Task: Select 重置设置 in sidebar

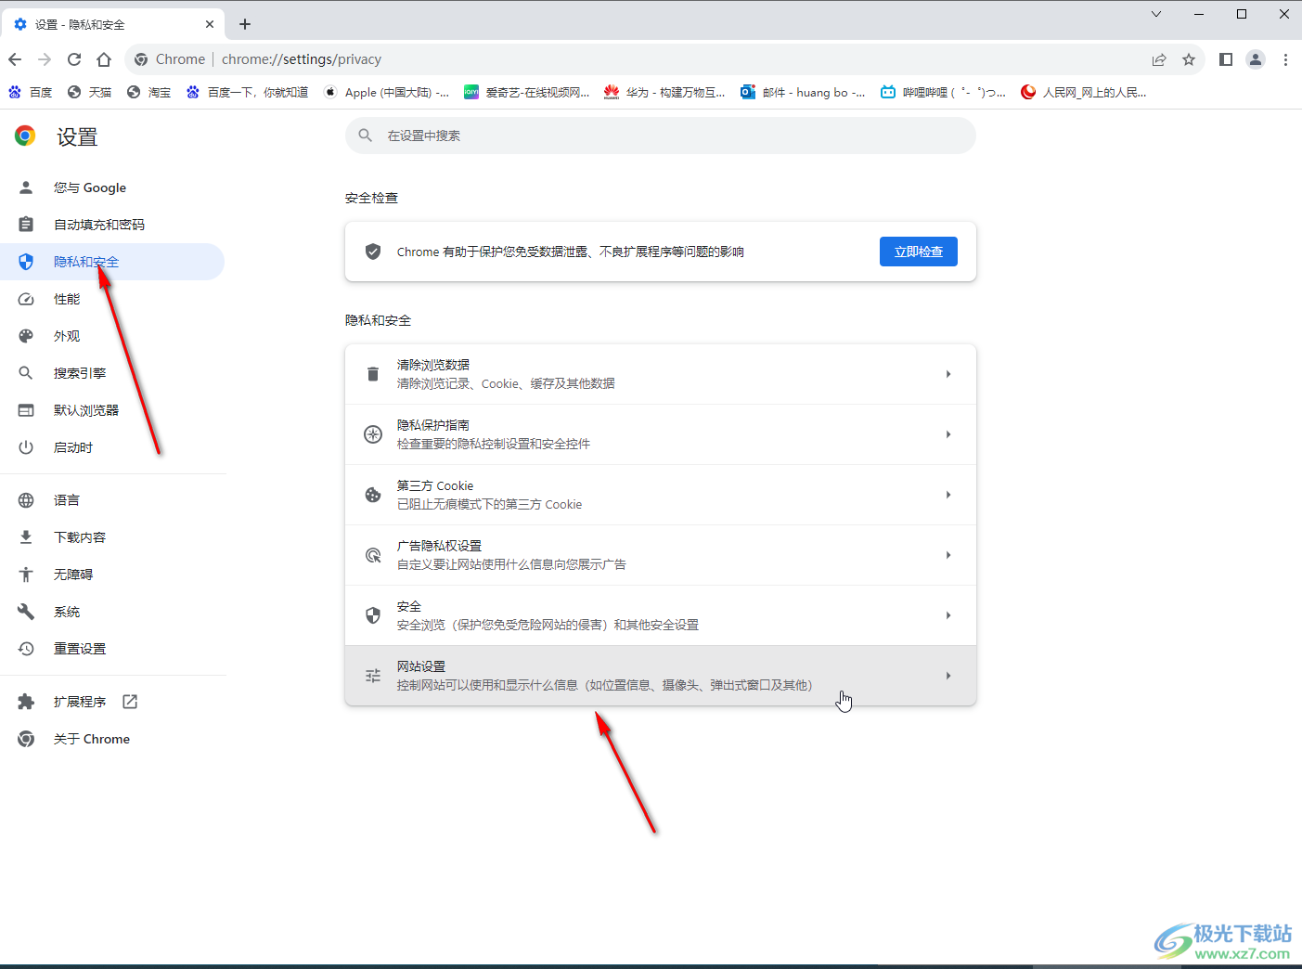Action: pos(112,649)
